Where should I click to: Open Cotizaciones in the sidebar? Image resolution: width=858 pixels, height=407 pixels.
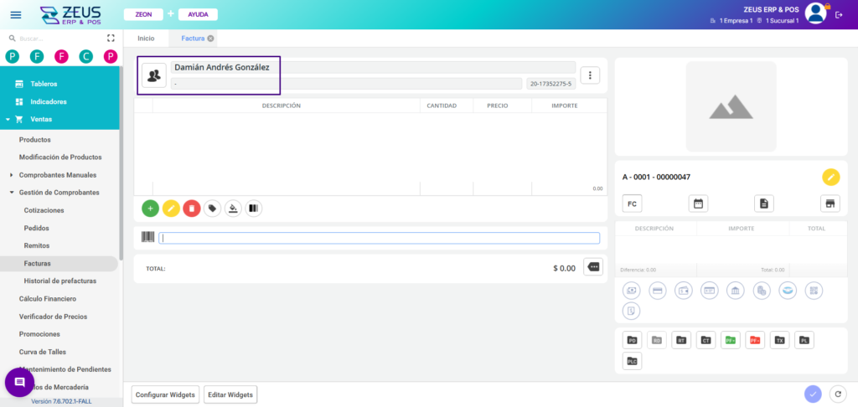click(44, 210)
